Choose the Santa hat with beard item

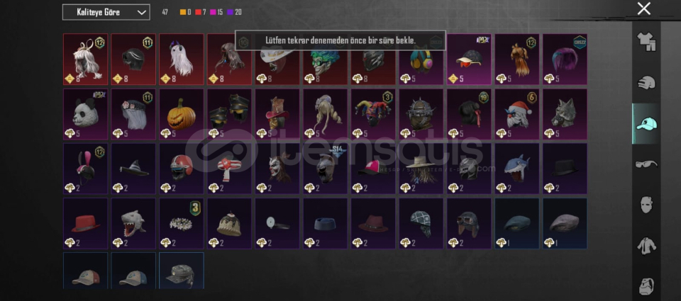[x=517, y=114]
